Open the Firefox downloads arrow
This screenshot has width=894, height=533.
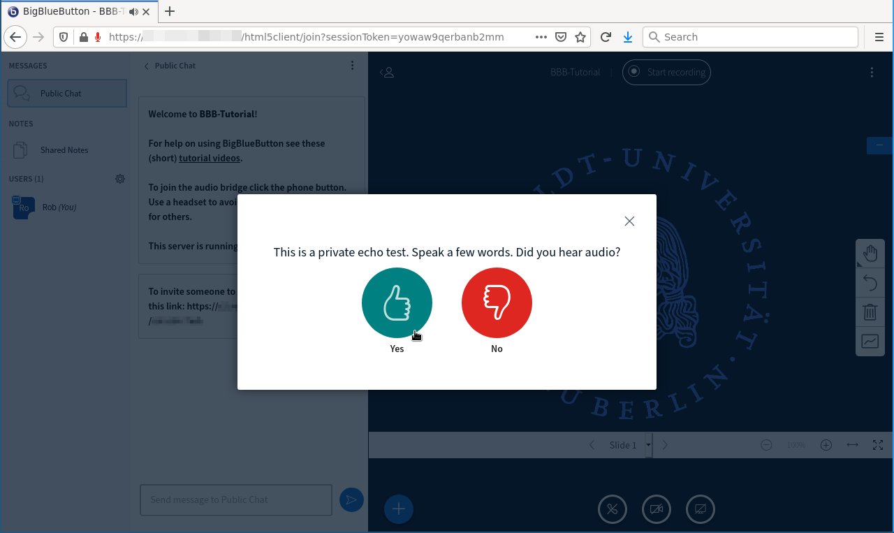pyautogui.click(x=628, y=37)
